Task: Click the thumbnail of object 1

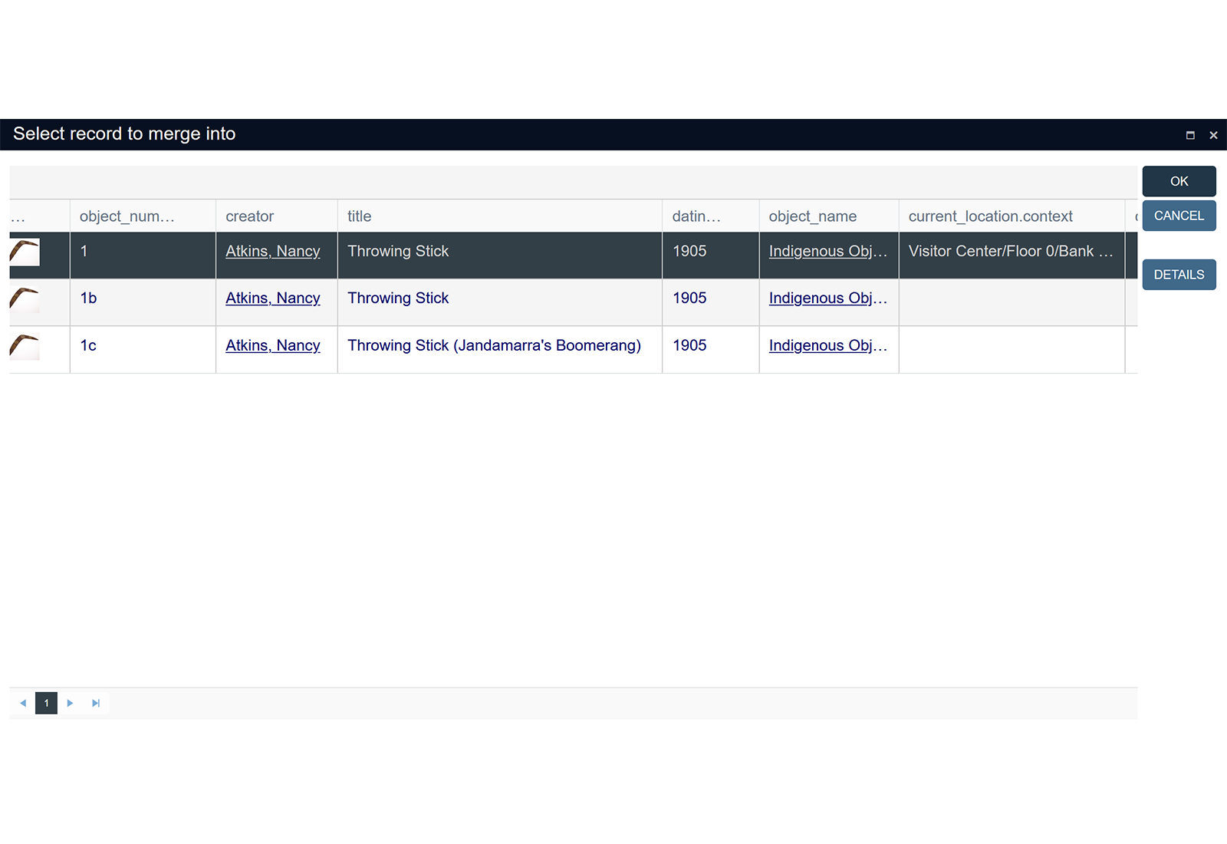Action: pyautogui.click(x=25, y=252)
